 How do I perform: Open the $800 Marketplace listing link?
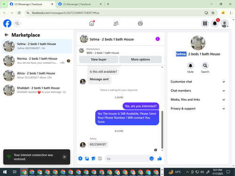(102, 53)
